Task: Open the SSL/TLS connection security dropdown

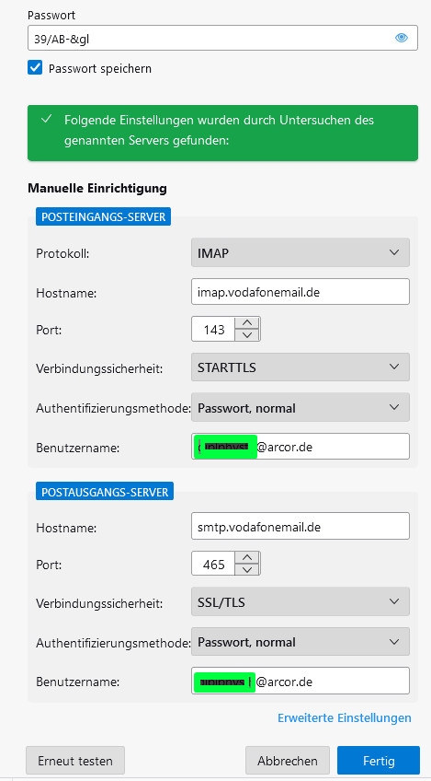Action: click(301, 601)
